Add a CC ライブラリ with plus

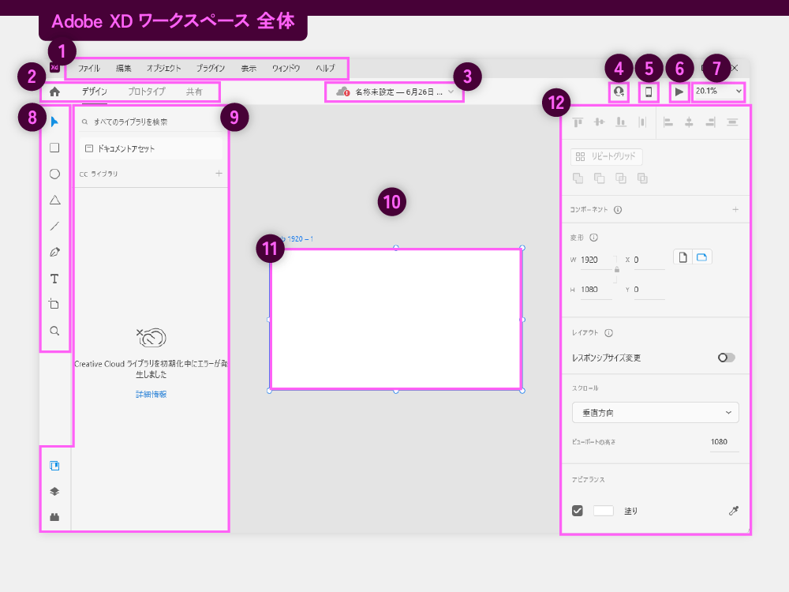219,174
